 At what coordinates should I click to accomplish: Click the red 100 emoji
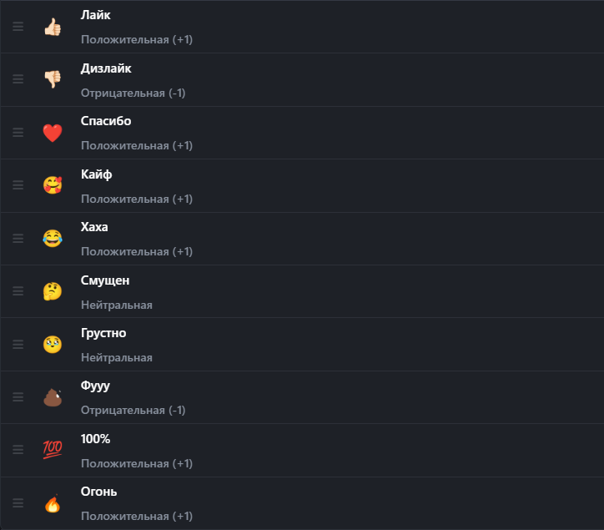[x=53, y=449]
